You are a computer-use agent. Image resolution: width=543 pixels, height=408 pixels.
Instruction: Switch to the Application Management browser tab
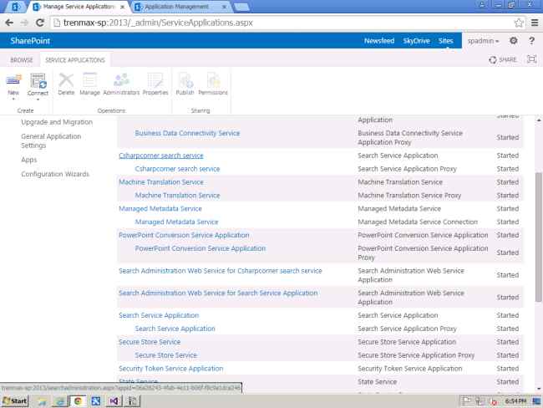point(180,7)
